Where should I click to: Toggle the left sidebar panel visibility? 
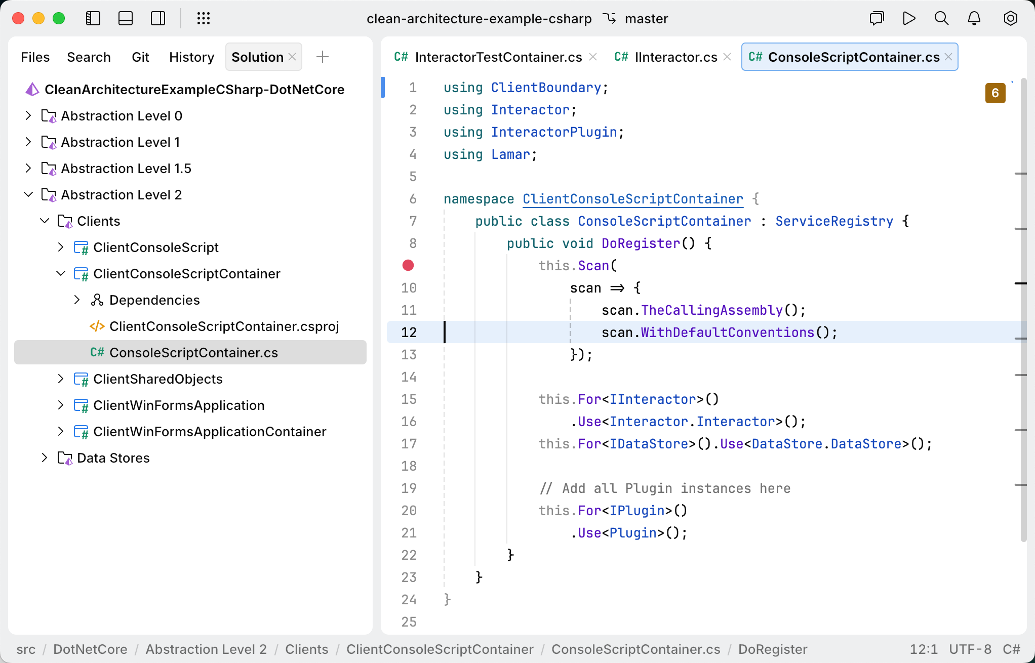pos(93,18)
